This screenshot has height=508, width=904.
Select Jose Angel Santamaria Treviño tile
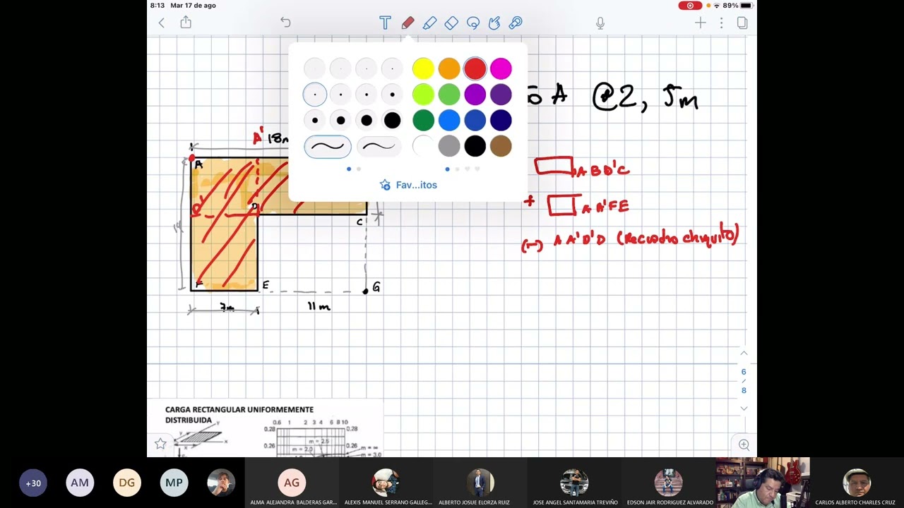tap(574, 483)
